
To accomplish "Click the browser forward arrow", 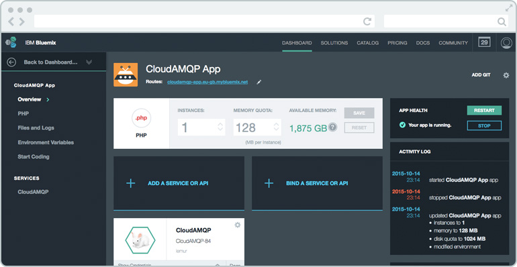I will click(x=21, y=21).
